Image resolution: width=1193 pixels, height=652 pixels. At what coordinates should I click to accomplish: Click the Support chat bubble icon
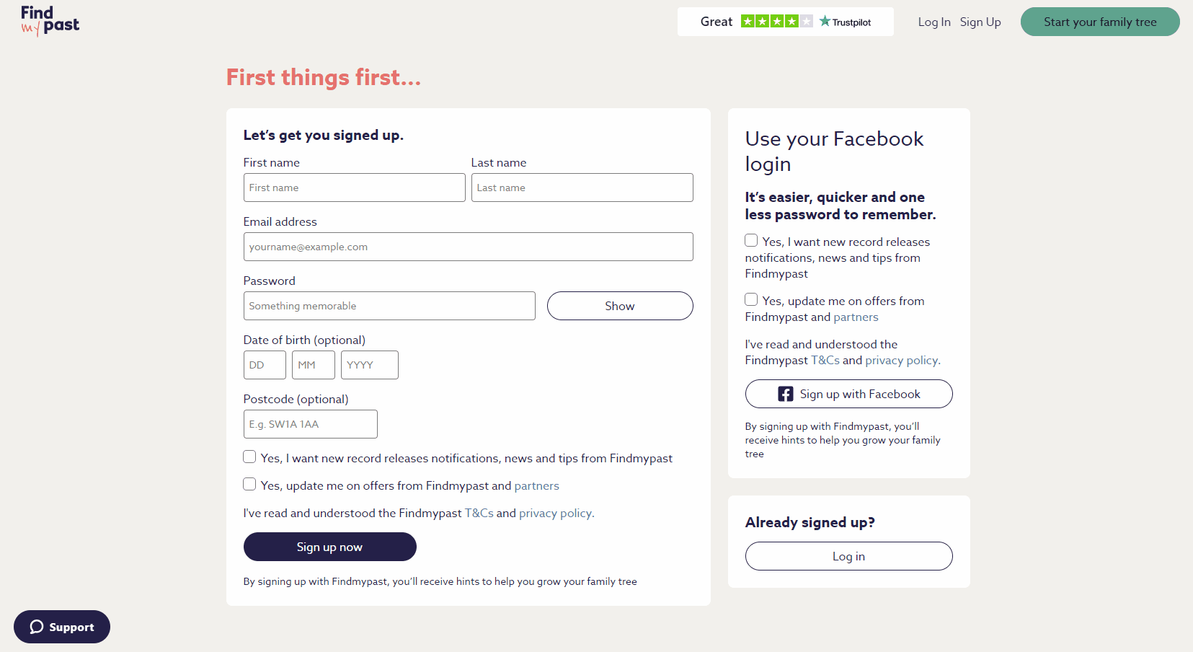click(x=37, y=627)
